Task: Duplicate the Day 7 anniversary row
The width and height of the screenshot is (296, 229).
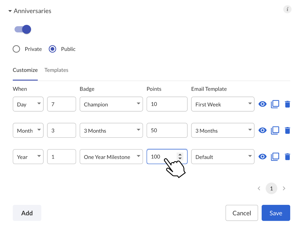Action: [275, 104]
